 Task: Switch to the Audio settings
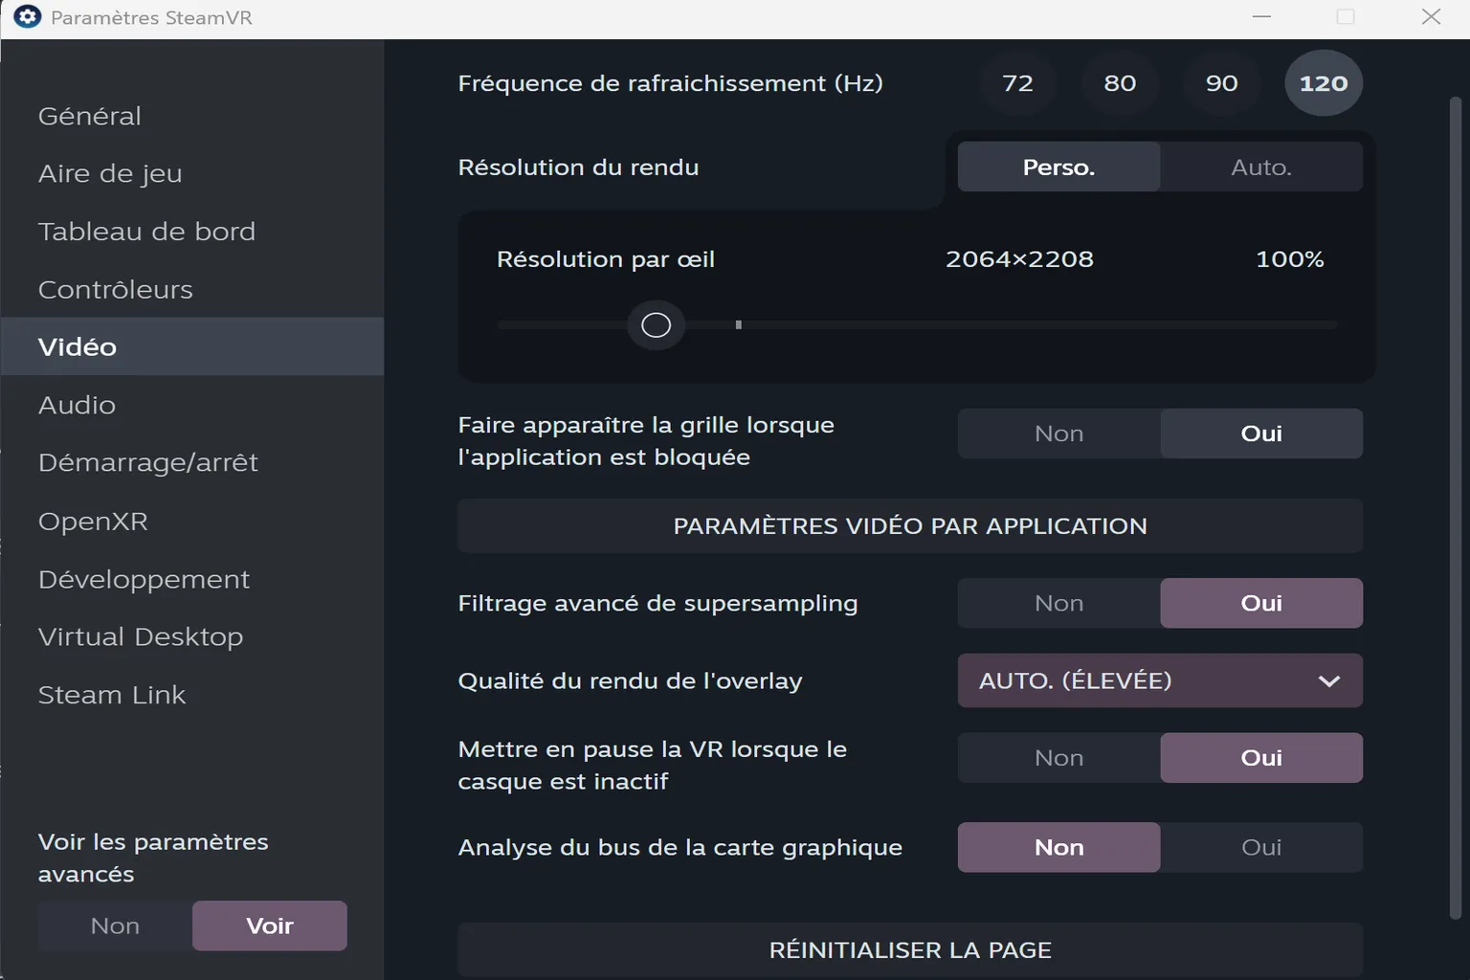[191, 405]
